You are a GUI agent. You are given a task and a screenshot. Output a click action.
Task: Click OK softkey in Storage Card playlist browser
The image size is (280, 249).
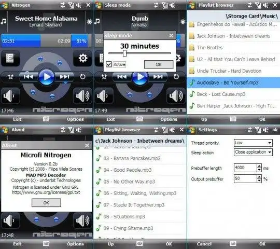tap(262, 119)
